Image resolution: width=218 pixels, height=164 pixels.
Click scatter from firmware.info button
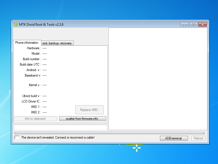pos(83,119)
